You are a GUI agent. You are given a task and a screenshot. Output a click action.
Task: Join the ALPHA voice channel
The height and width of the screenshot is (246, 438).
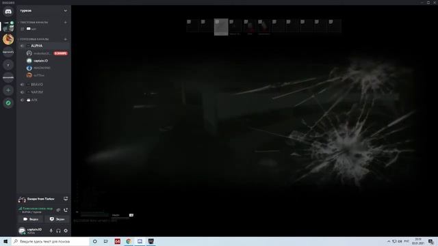pyautogui.click(x=44, y=46)
